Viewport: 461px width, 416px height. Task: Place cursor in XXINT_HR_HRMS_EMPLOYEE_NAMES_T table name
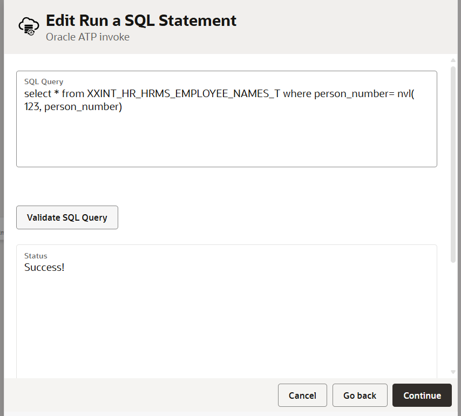[x=184, y=94]
